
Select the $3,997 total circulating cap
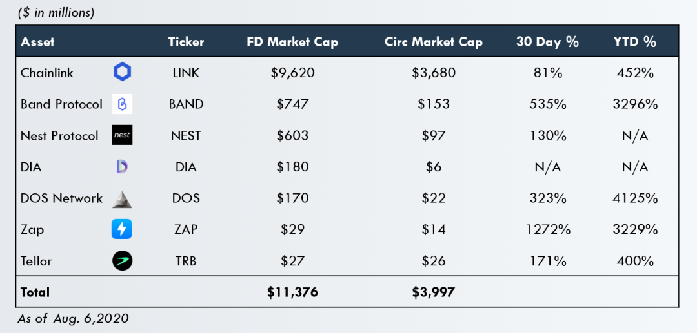pos(434,292)
